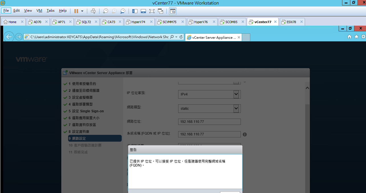
Task: Open the View menu
Action: 28,11
